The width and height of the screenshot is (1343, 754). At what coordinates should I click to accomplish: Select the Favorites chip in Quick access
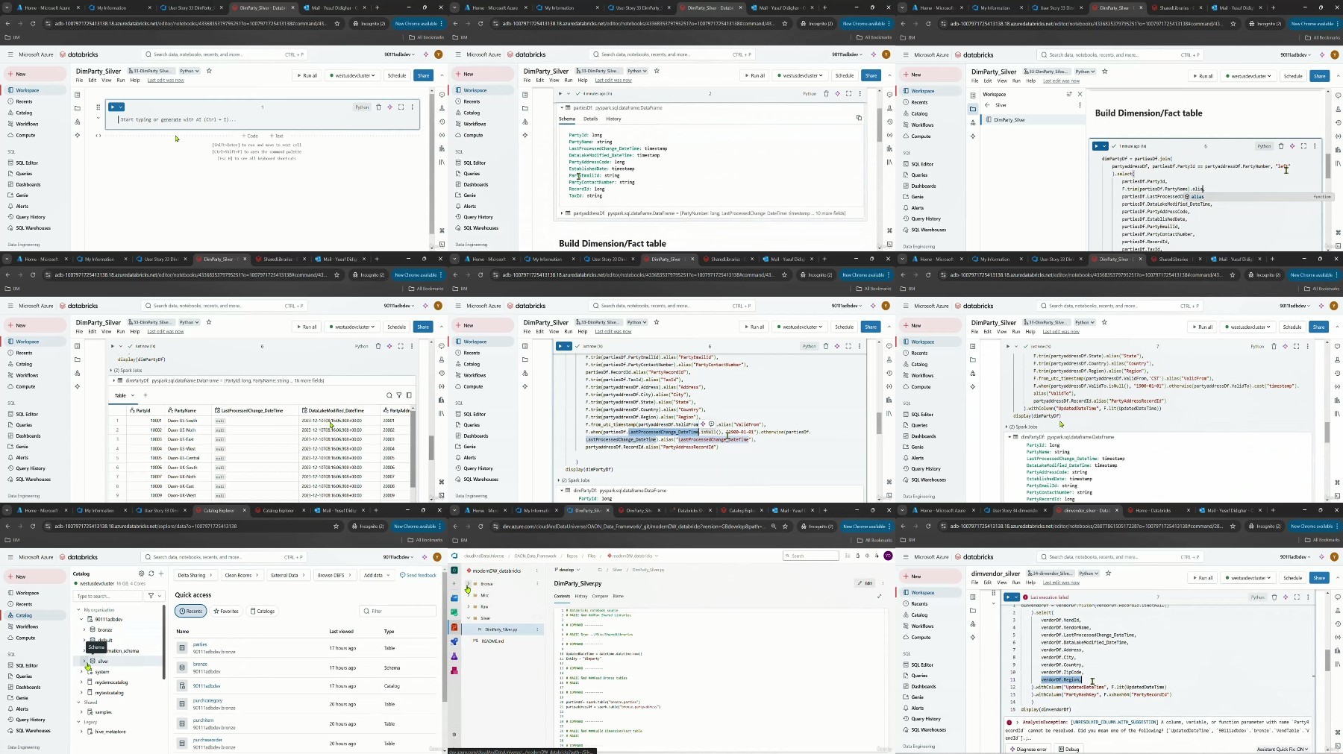[x=226, y=611]
